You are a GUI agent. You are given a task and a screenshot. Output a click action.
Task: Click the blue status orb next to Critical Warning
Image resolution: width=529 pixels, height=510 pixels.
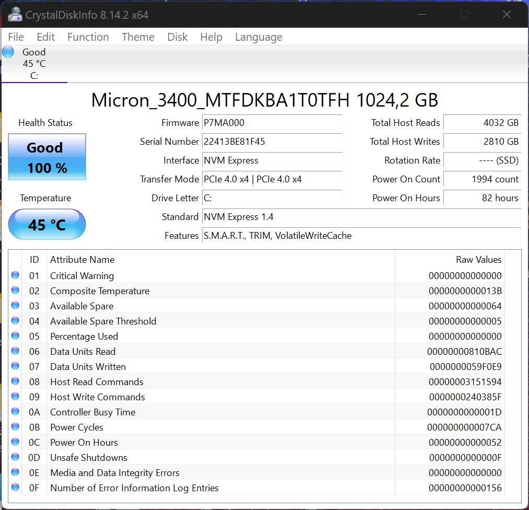[15, 275]
